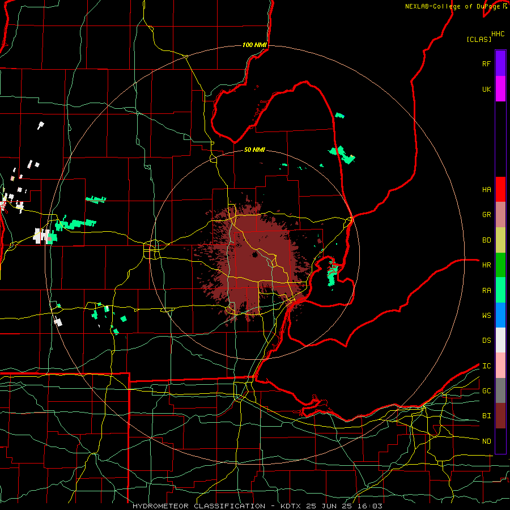
Task: Click the 50 NMI range ring label
Action: click(x=254, y=150)
